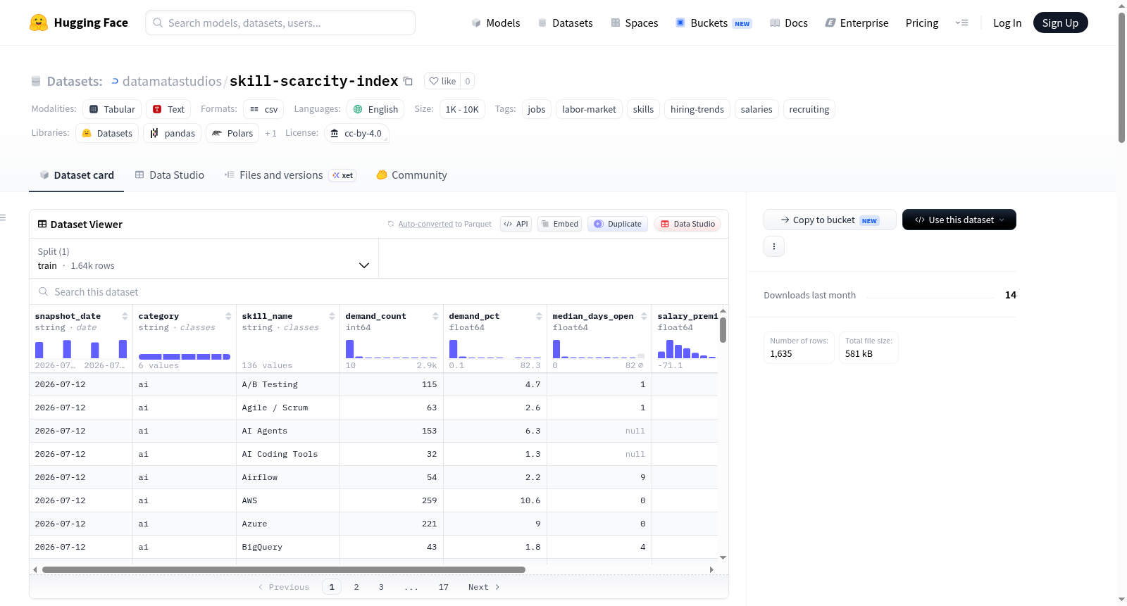Image resolution: width=1127 pixels, height=606 pixels.
Task: Go to the Next results page
Action: click(x=484, y=587)
